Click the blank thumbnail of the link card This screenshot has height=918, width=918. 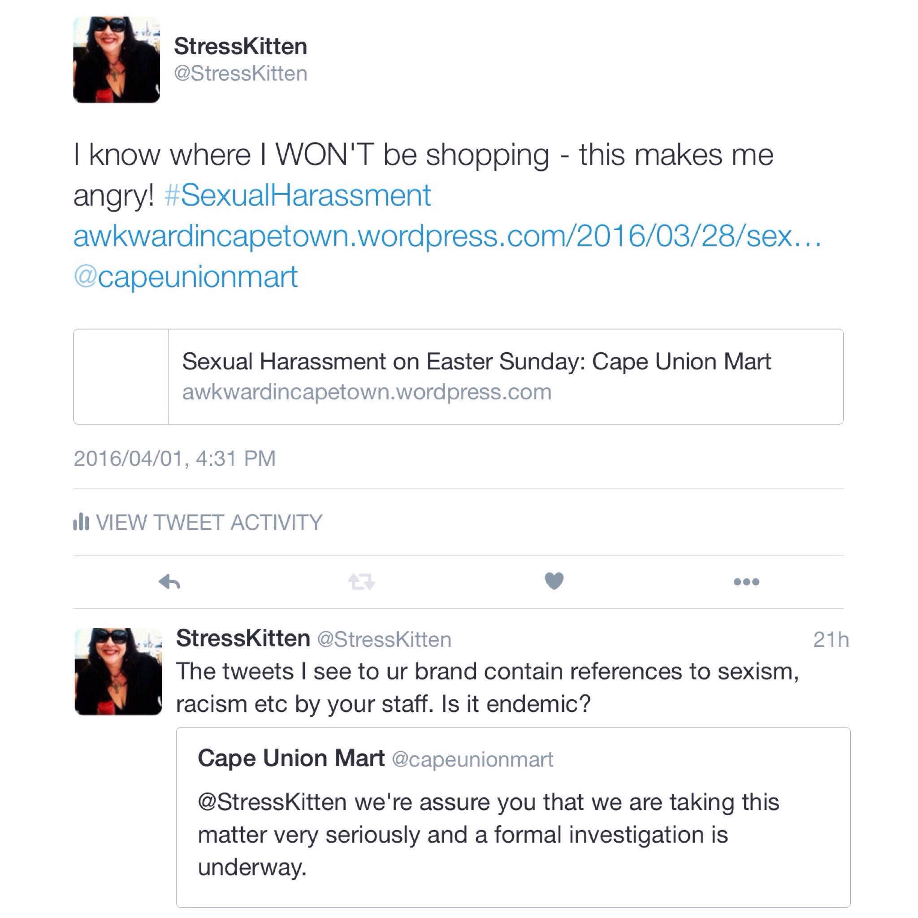point(121,377)
